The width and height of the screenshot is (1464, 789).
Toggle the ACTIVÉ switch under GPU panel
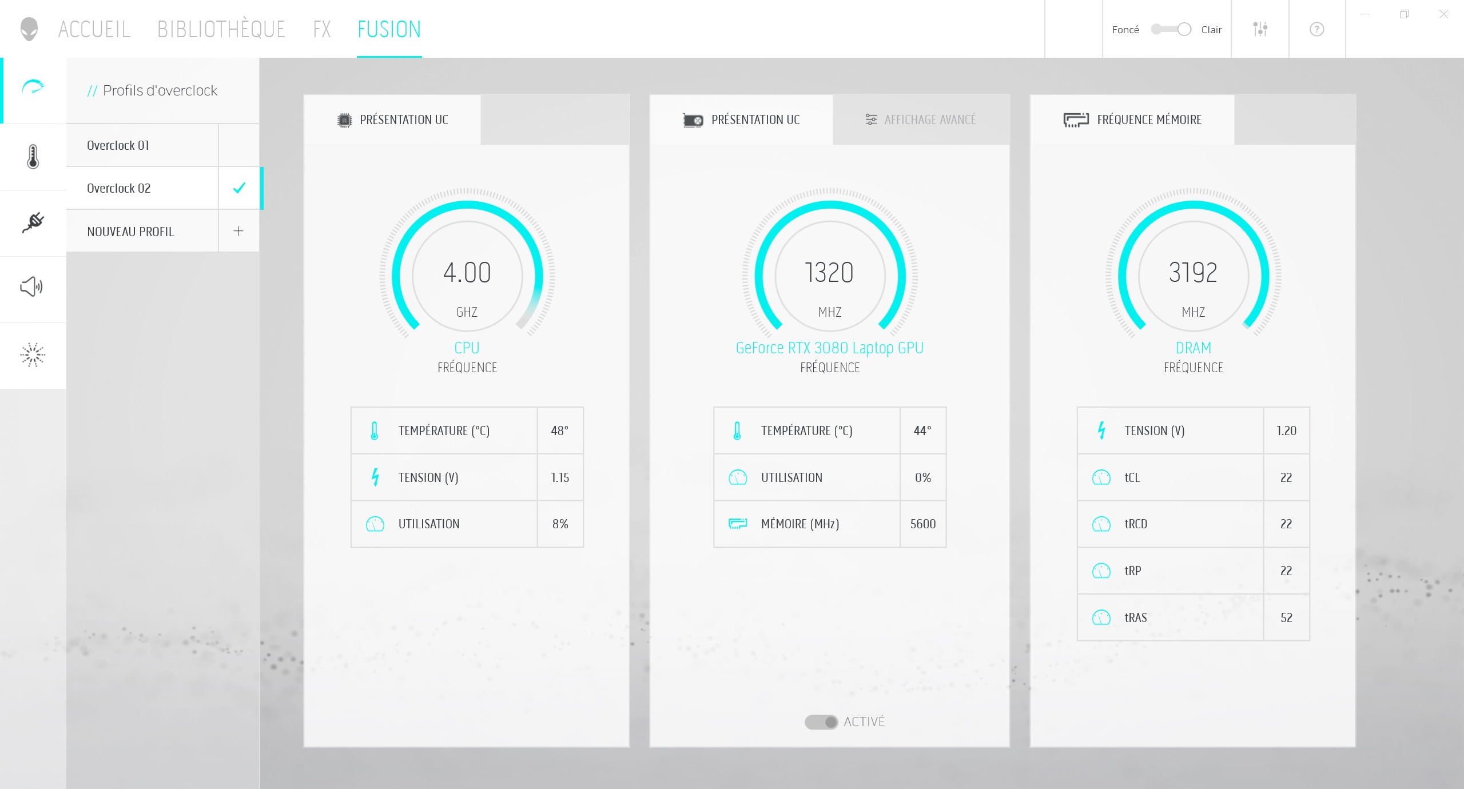pos(821,722)
